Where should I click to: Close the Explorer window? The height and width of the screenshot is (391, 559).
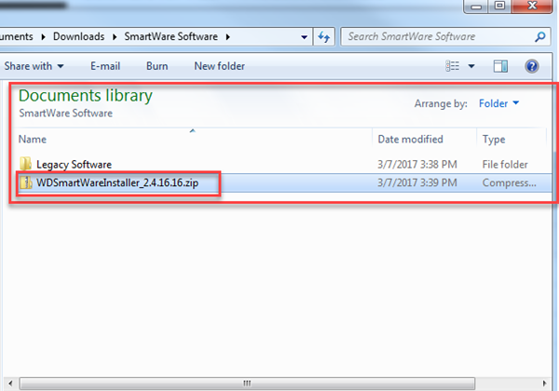tap(532, 7)
